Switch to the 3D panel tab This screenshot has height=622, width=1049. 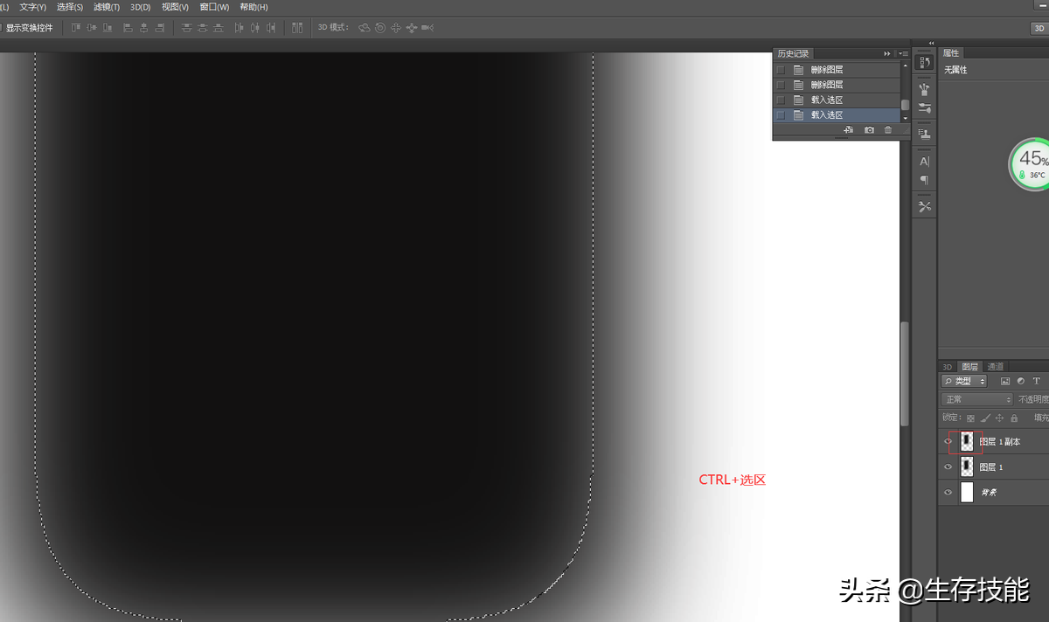pyautogui.click(x=948, y=367)
